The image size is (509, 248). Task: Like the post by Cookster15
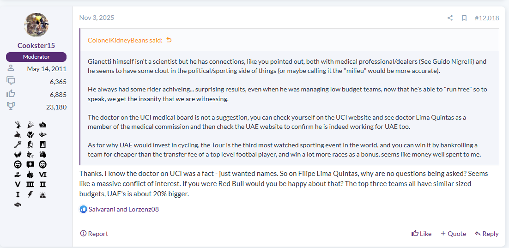pyautogui.click(x=421, y=234)
